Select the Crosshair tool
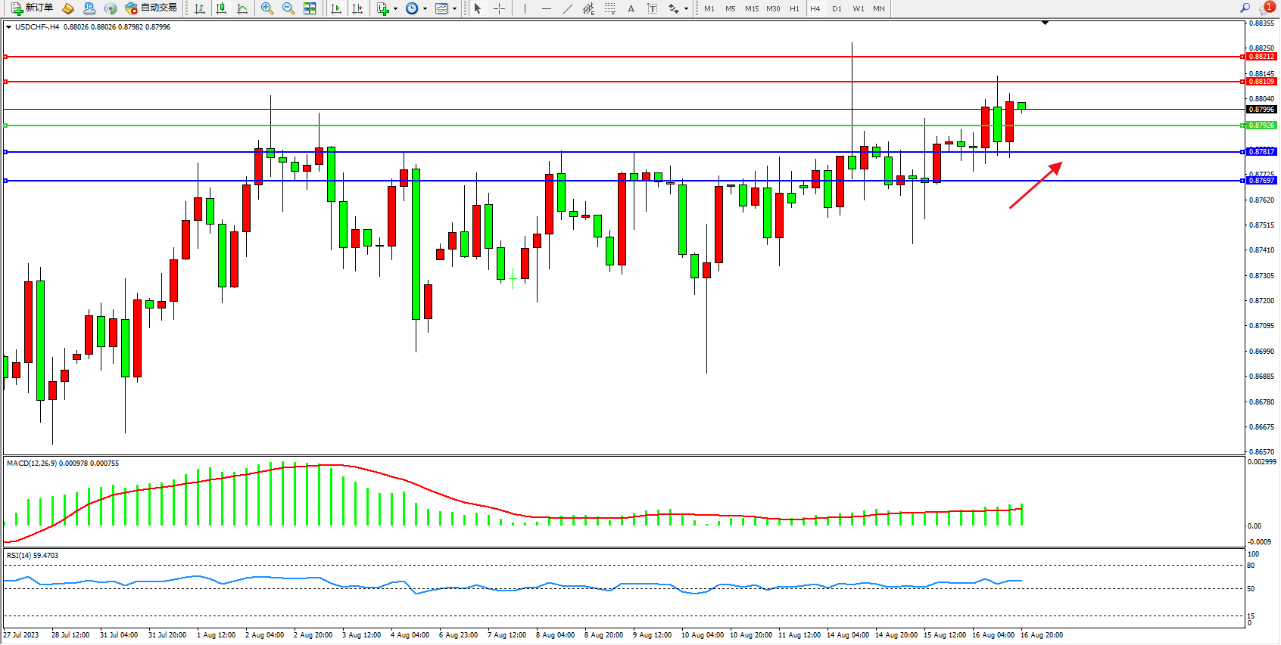Image resolution: width=1281 pixels, height=645 pixels. 500,8
